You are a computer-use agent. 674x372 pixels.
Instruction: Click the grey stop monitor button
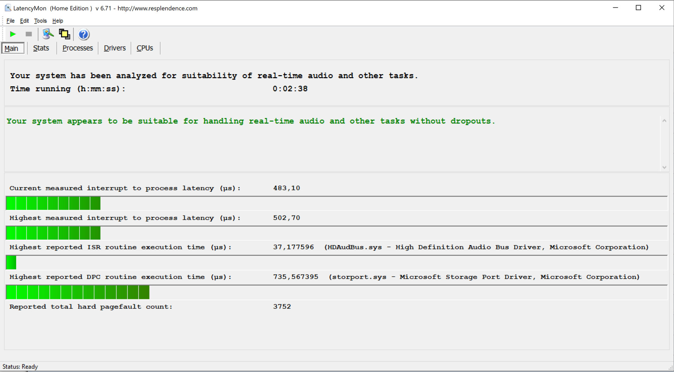pos(29,34)
